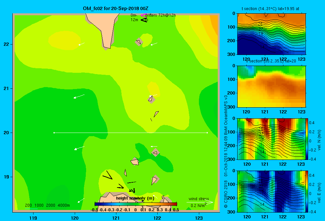This screenshot has width=325, height=221.
Task: Click latitude label 22 on the map axis
Action: click(6, 45)
